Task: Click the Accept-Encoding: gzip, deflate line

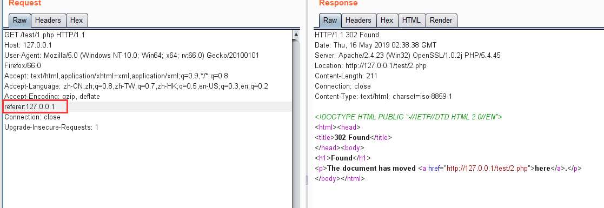Action: [x=52, y=96]
